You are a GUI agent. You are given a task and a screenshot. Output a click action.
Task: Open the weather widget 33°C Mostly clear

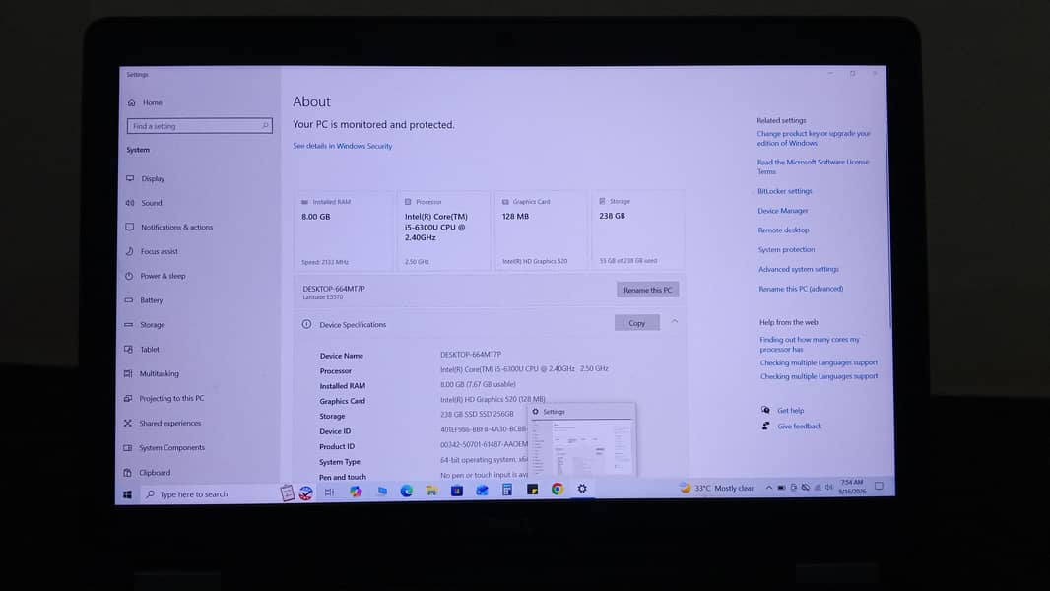[x=716, y=488]
